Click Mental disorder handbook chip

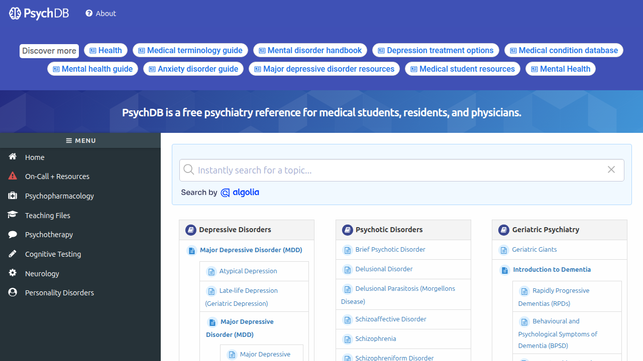310,50
